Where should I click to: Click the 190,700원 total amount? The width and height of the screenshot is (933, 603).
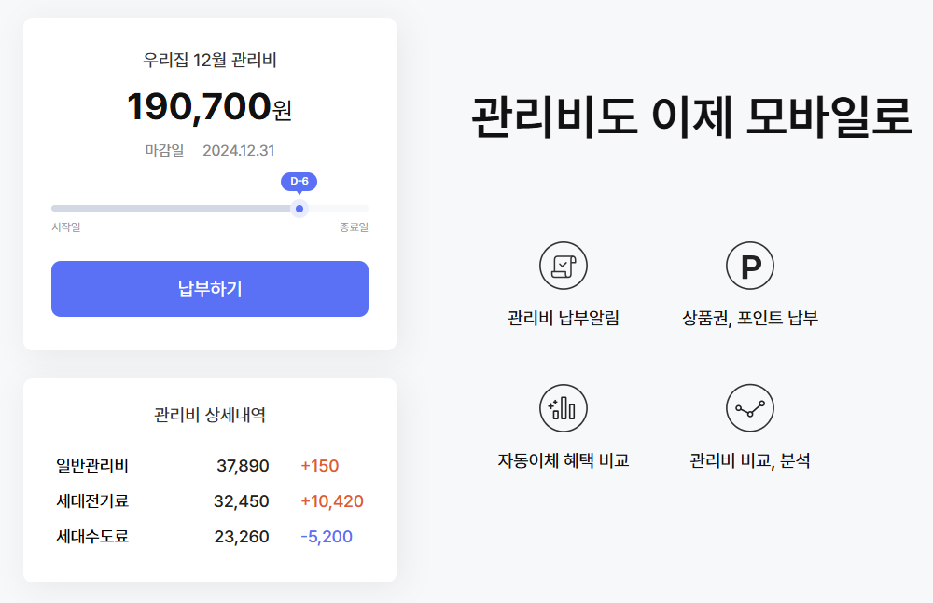tap(209, 107)
